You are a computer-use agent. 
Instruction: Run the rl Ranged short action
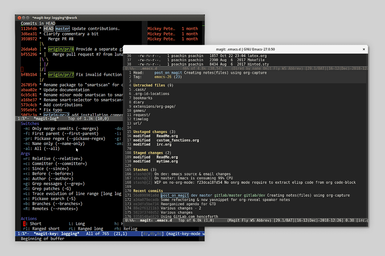[x=41, y=228]
